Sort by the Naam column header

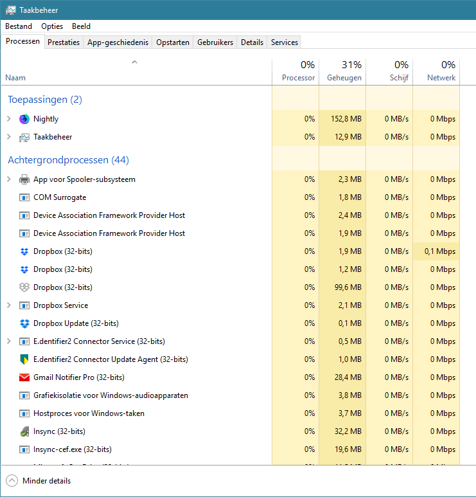tap(136, 72)
